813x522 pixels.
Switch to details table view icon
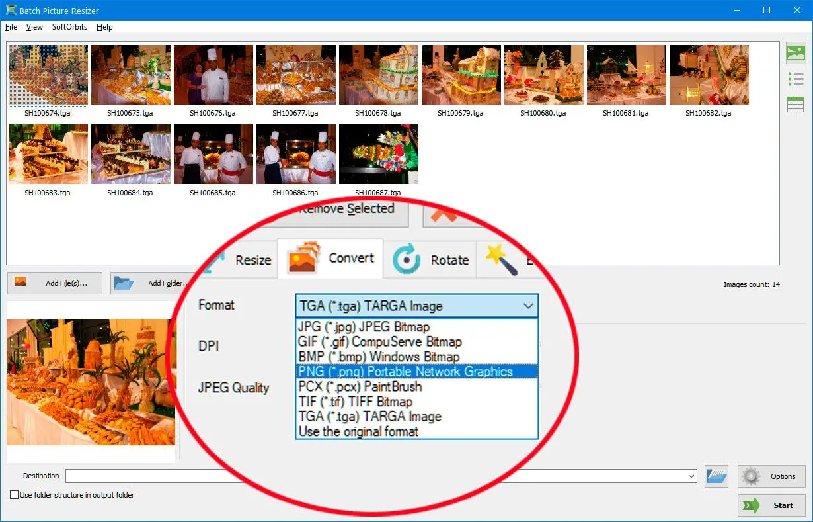795,105
